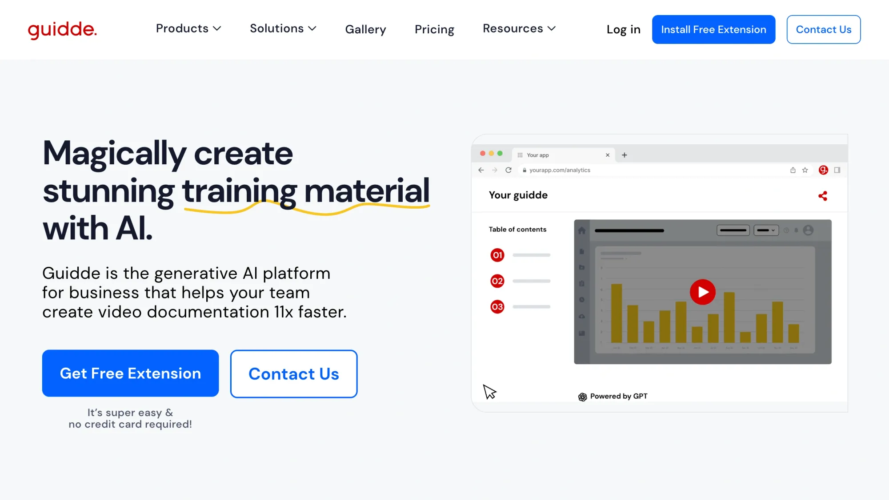
Task: Expand the Solutions dropdown menu
Action: [x=283, y=28]
